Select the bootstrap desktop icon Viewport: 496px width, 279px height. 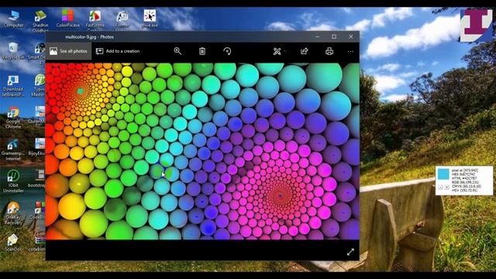[37, 179]
